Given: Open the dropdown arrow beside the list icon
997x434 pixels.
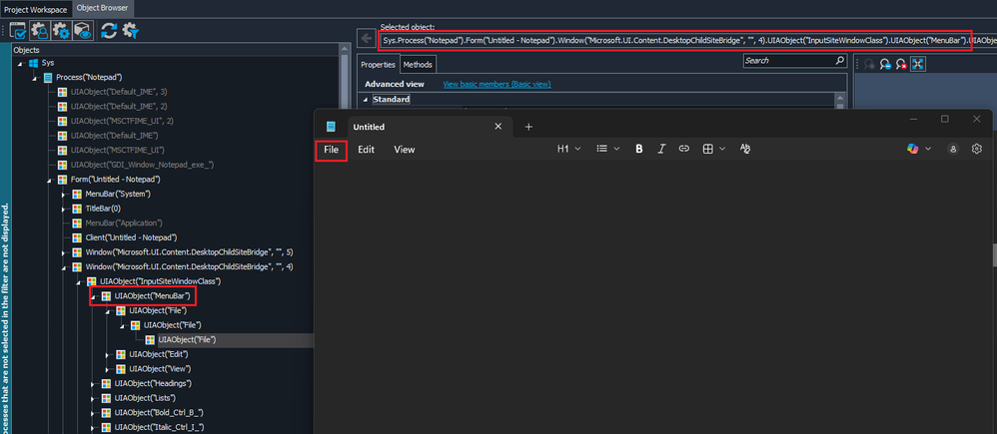Looking at the screenshot, I should [x=616, y=149].
